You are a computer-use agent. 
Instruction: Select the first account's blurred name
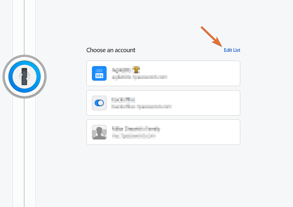tap(122, 70)
